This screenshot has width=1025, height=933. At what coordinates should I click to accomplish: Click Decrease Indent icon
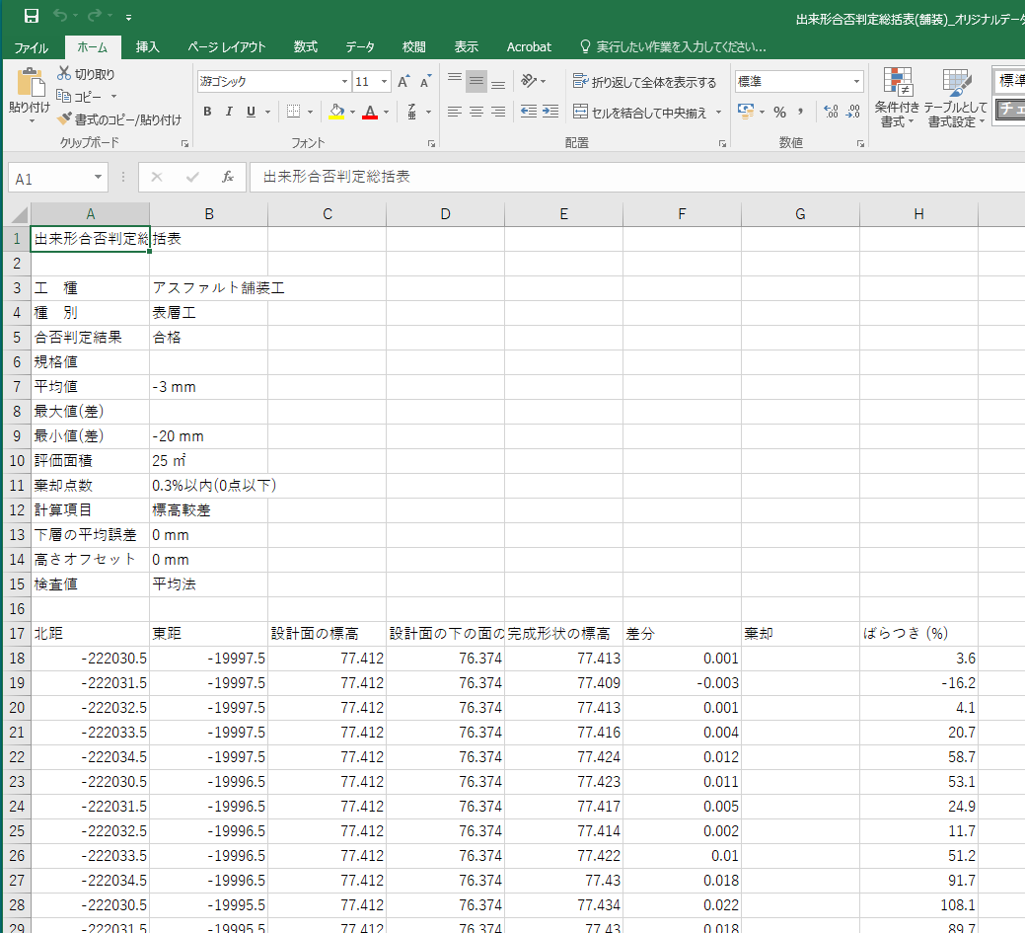coord(528,112)
